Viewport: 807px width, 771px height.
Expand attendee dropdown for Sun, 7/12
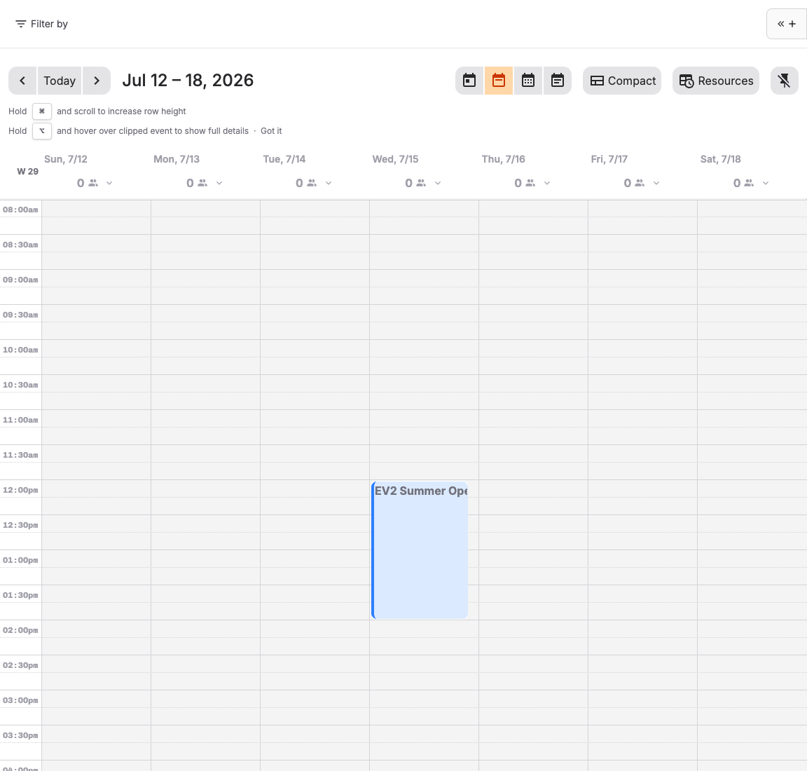[x=109, y=183]
